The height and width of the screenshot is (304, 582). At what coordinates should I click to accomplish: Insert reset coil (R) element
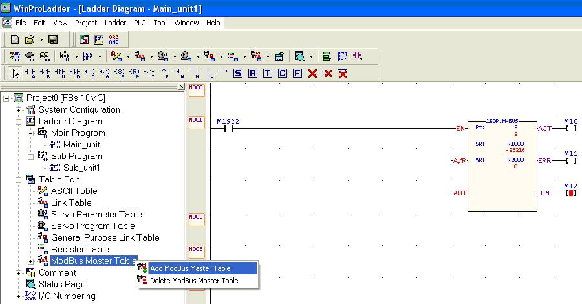click(135, 73)
